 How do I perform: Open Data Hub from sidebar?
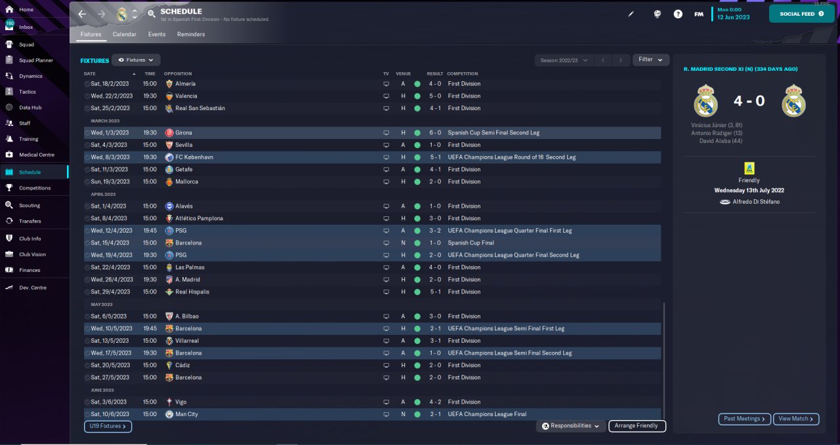coord(34,107)
